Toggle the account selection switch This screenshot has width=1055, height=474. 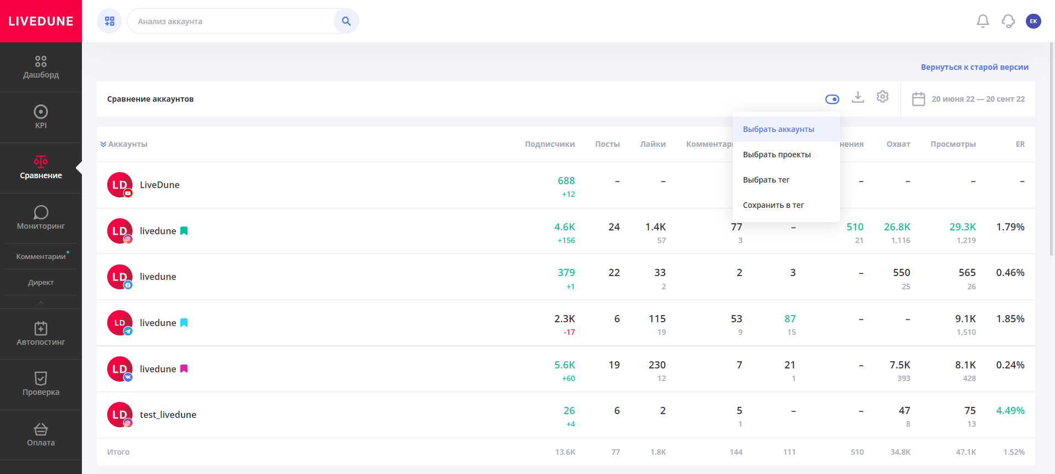[x=832, y=99]
